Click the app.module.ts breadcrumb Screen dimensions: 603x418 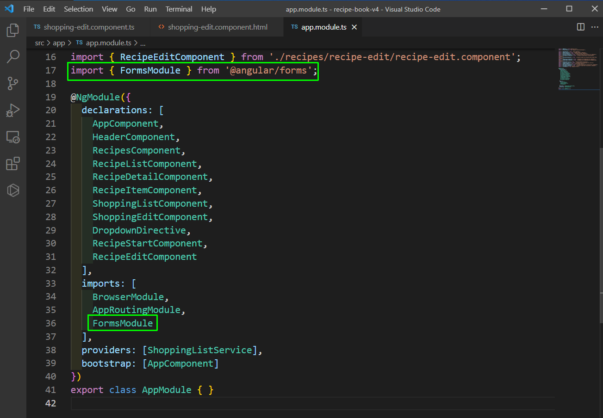(x=104, y=43)
